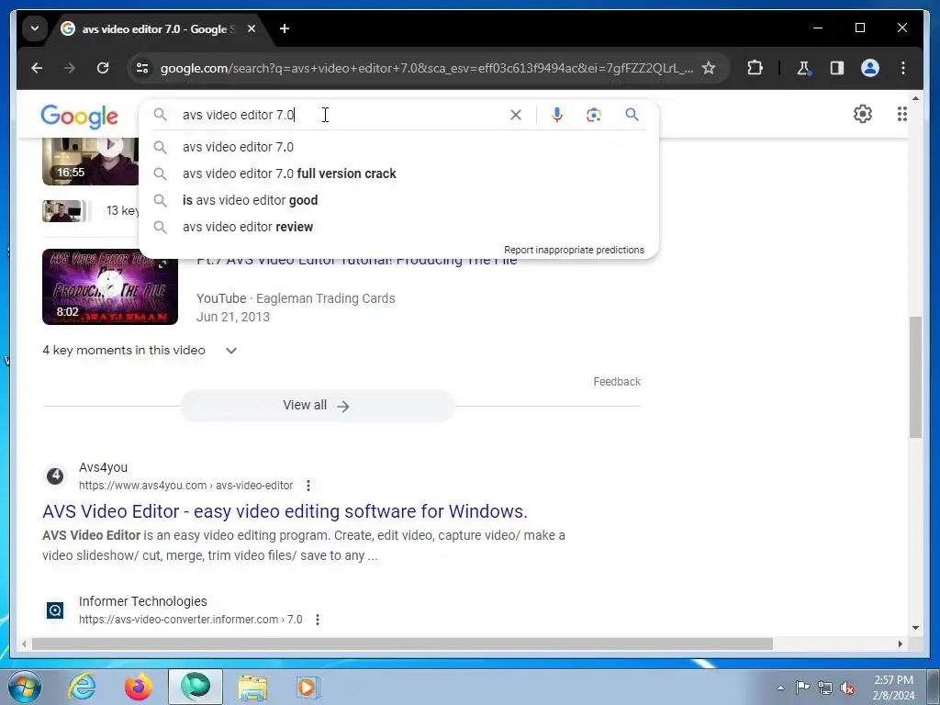
Task: Open a new browser tab
Action: click(285, 28)
